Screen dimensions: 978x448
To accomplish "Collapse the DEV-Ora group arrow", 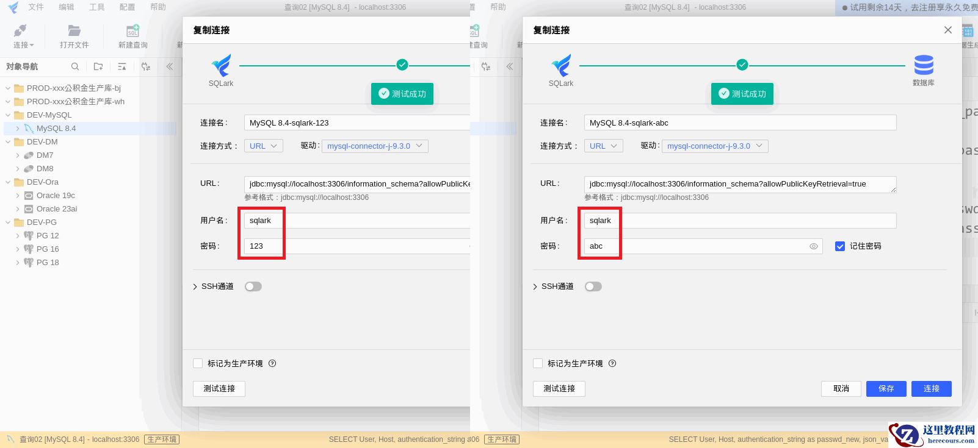I will click(8, 182).
